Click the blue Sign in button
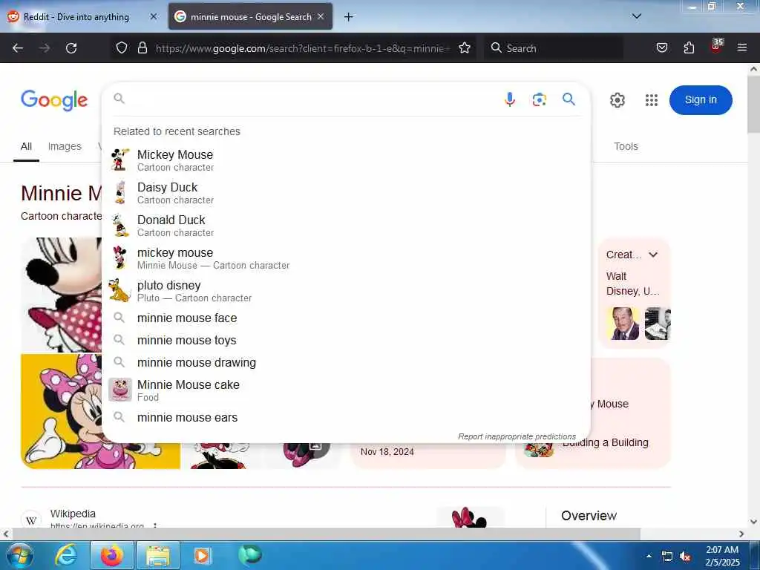This screenshot has width=760, height=570. tap(701, 100)
